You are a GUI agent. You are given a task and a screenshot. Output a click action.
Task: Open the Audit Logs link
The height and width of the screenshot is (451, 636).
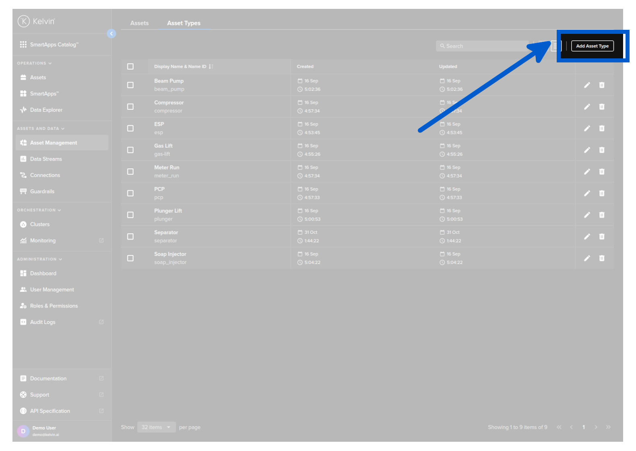coord(43,322)
